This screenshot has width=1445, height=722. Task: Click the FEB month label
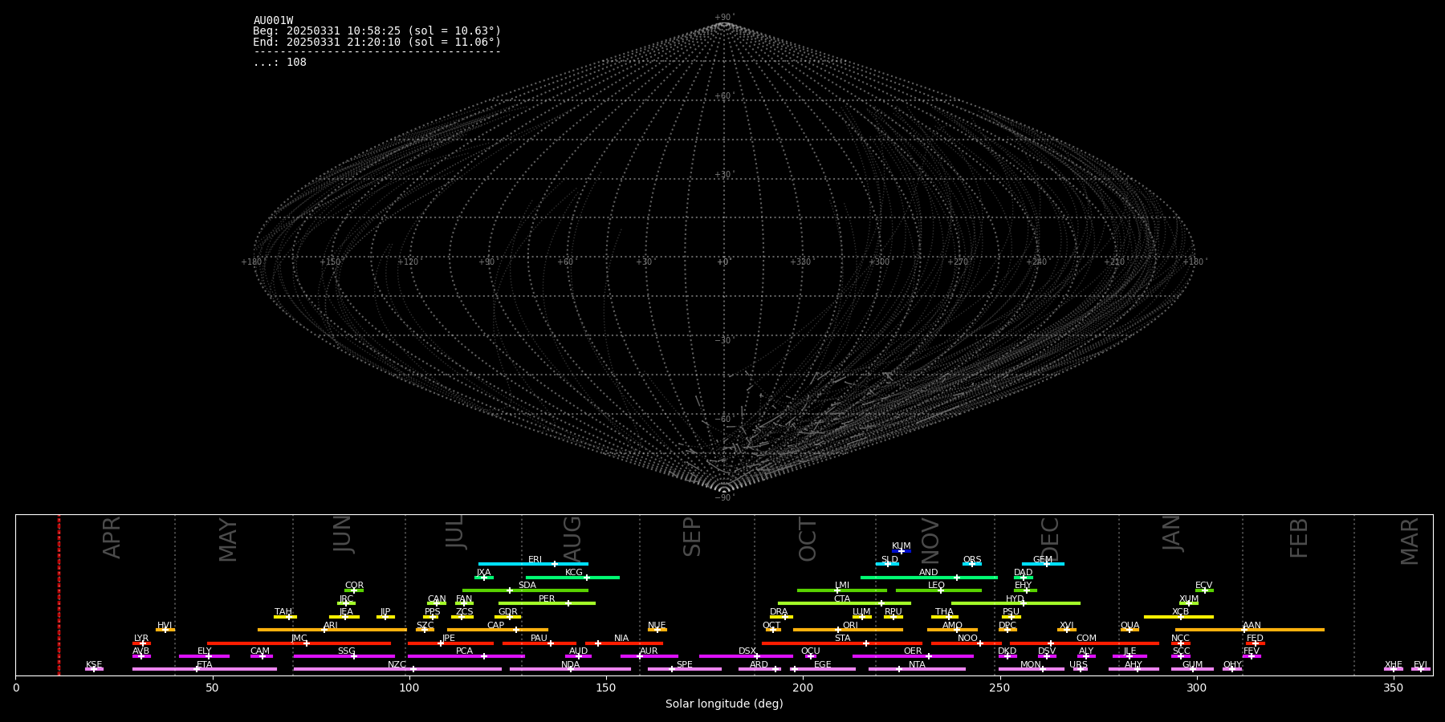tap(1299, 538)
